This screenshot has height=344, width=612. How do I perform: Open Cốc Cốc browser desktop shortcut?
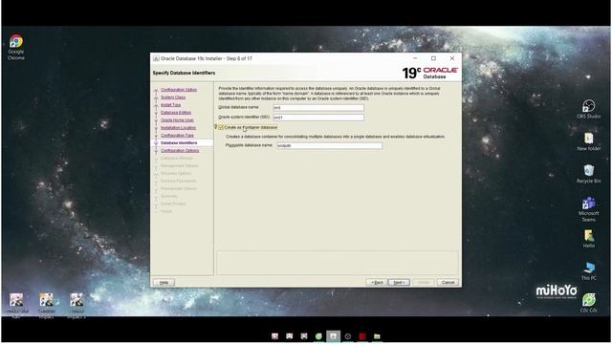click(589, 303)
